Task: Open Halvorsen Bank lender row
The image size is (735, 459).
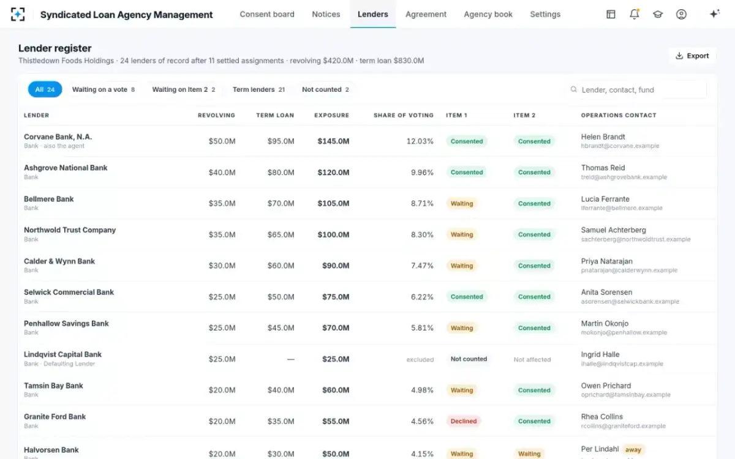Action: (367, 449)
